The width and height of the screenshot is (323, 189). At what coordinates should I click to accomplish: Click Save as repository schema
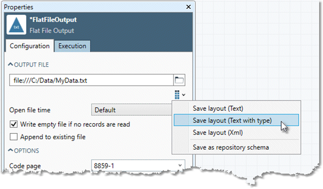(231, 147)
